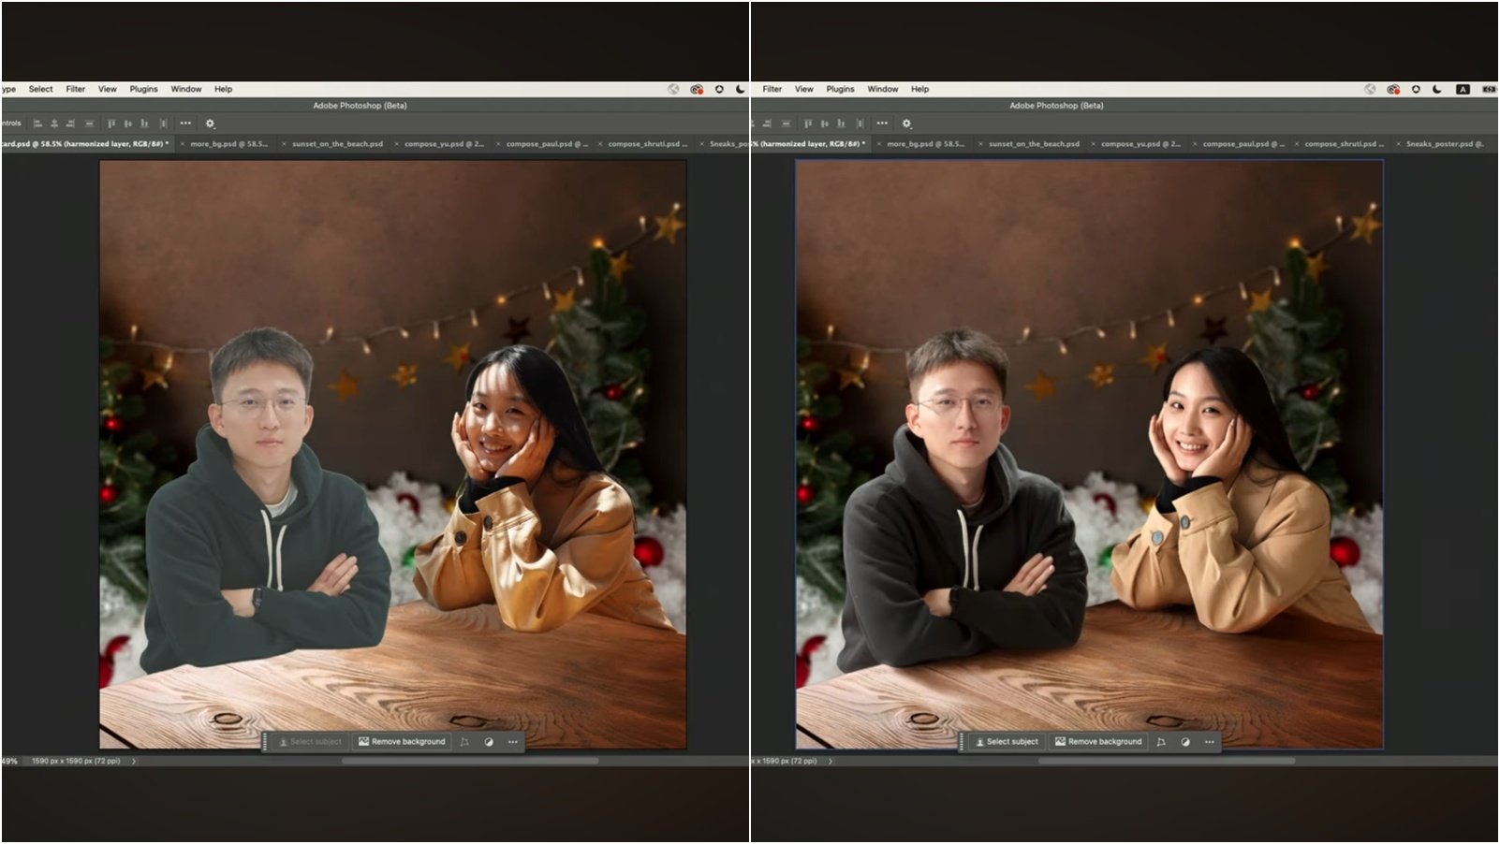
Task: Open more options on right contextual task bar
Action: click(1210, 741)
